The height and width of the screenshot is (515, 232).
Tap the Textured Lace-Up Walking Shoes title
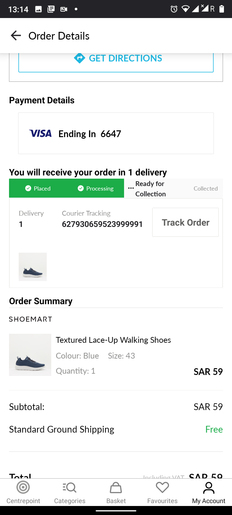pyautogui.click(x=113, y=340)
